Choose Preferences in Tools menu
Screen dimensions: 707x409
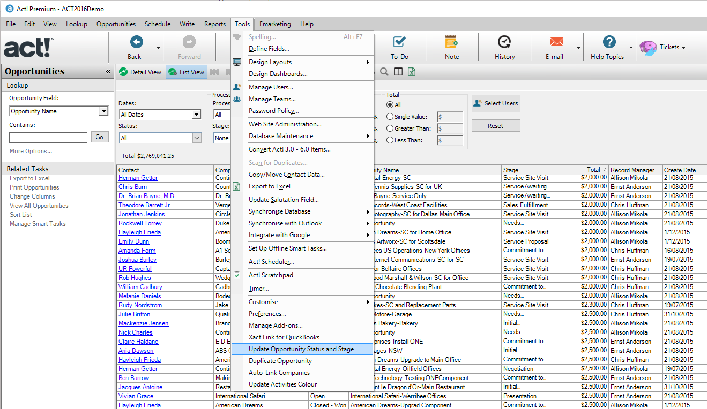click(302, 314)
